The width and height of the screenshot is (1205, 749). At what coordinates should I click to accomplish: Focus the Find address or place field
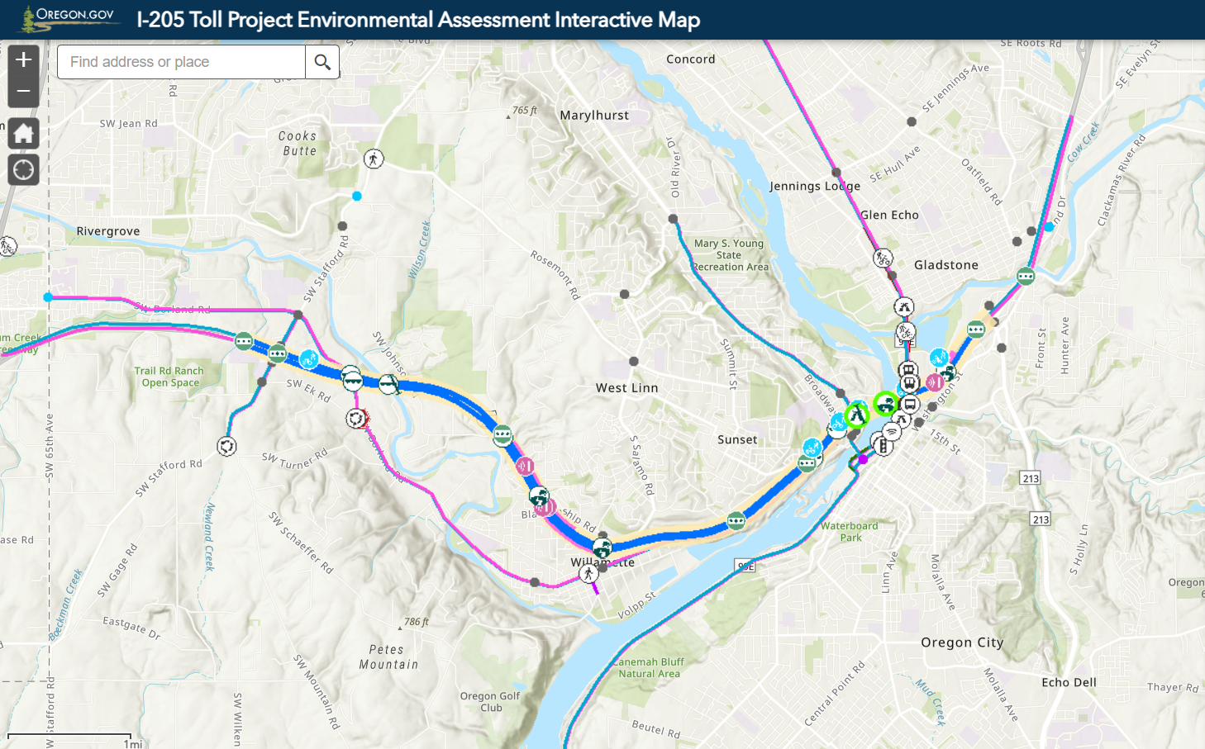tap(181, 62)
